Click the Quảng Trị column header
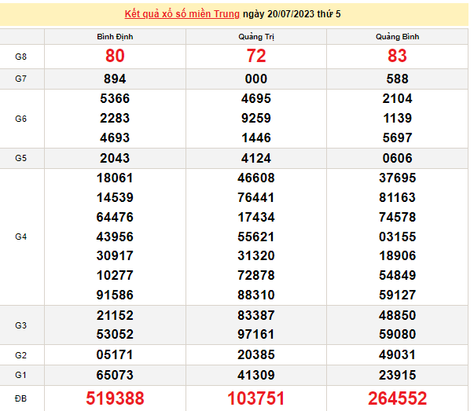 (256, 37)
